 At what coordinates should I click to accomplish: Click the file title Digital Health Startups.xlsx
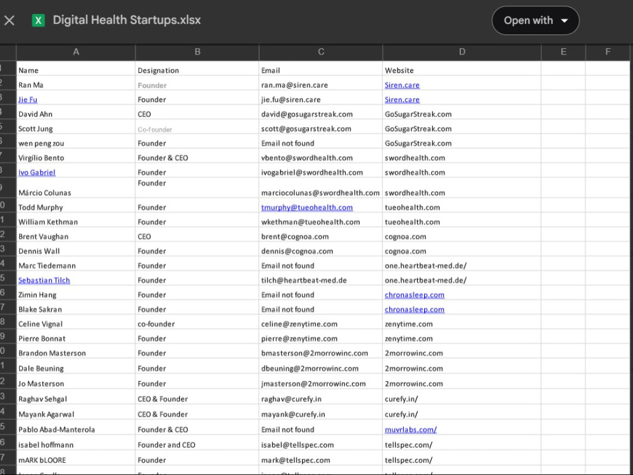[x=127, y=20]
